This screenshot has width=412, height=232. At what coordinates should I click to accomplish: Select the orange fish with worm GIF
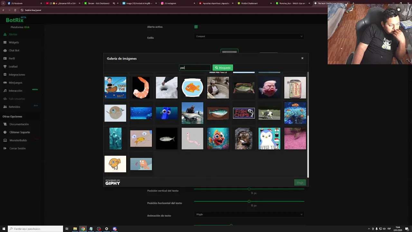coord(141,164)
